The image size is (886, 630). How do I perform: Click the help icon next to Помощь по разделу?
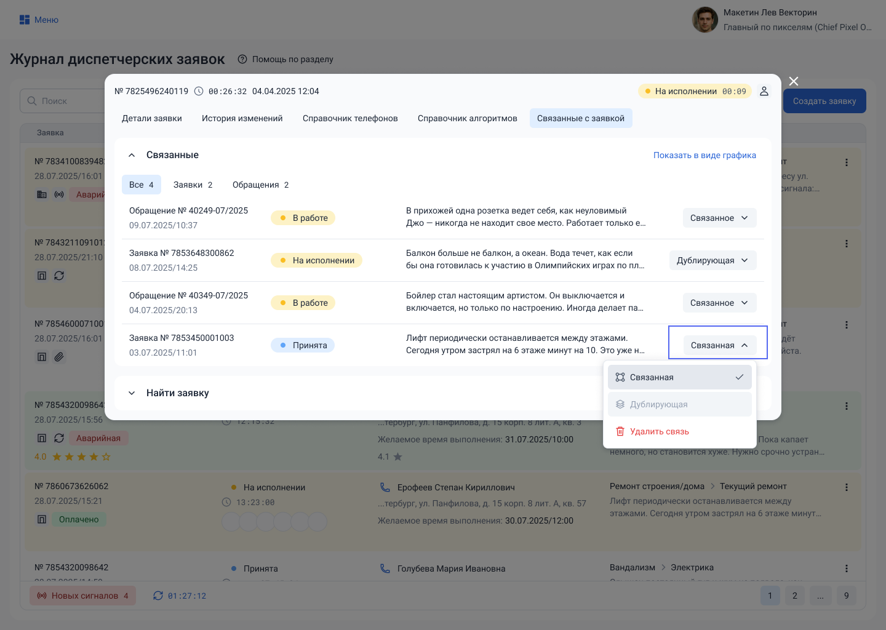tap(242, 59)
